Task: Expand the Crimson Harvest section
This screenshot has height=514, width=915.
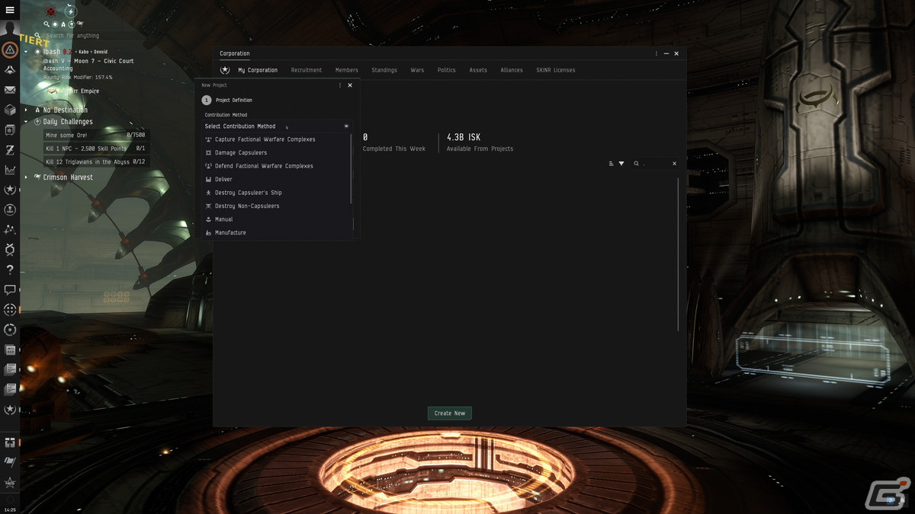Action: 27,177
